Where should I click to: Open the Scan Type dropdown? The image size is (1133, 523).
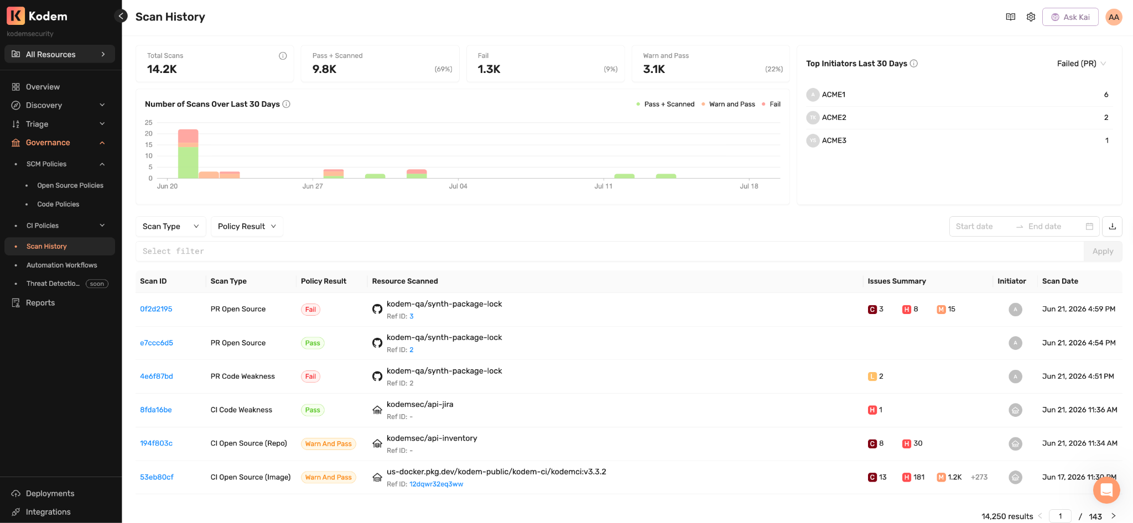click(x=170, y=226)
